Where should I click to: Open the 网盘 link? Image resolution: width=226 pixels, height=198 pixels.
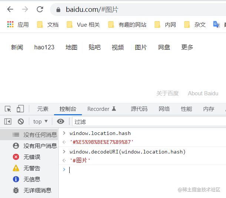tap(164, 47)
